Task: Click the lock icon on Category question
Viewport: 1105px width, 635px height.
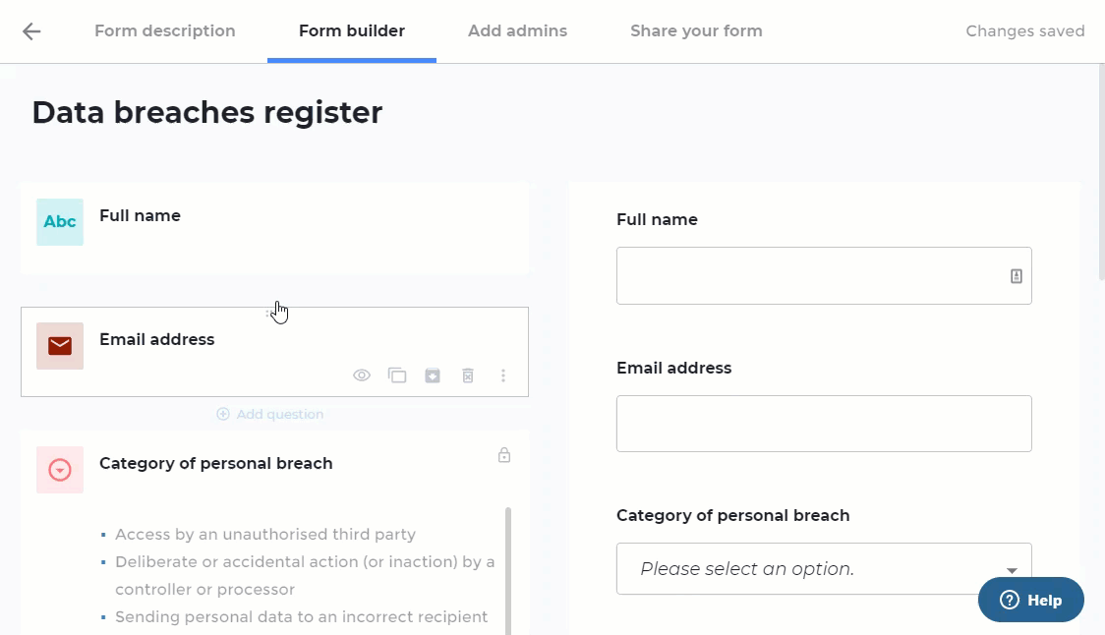Action: coord(504,455)
